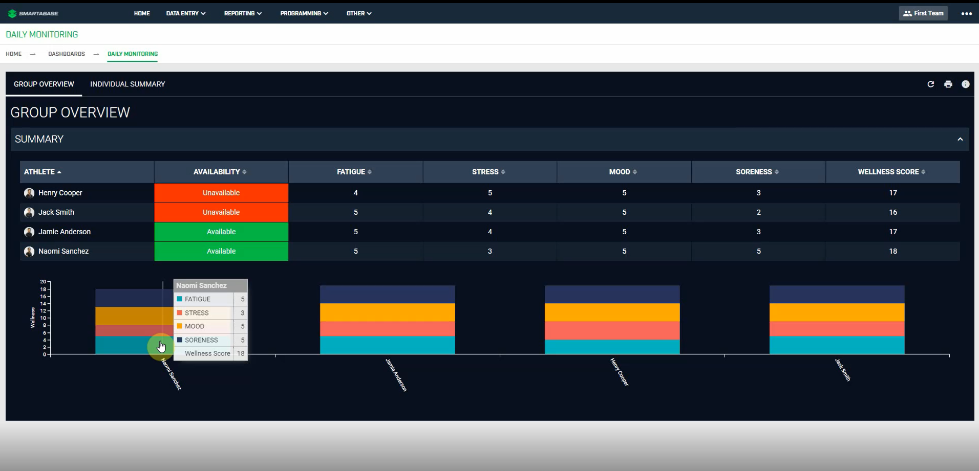Image resolution: width=979 pixels, height=471 pixels.
Task: Refresh the Group Overview dashboard
Action: (930, 84)
